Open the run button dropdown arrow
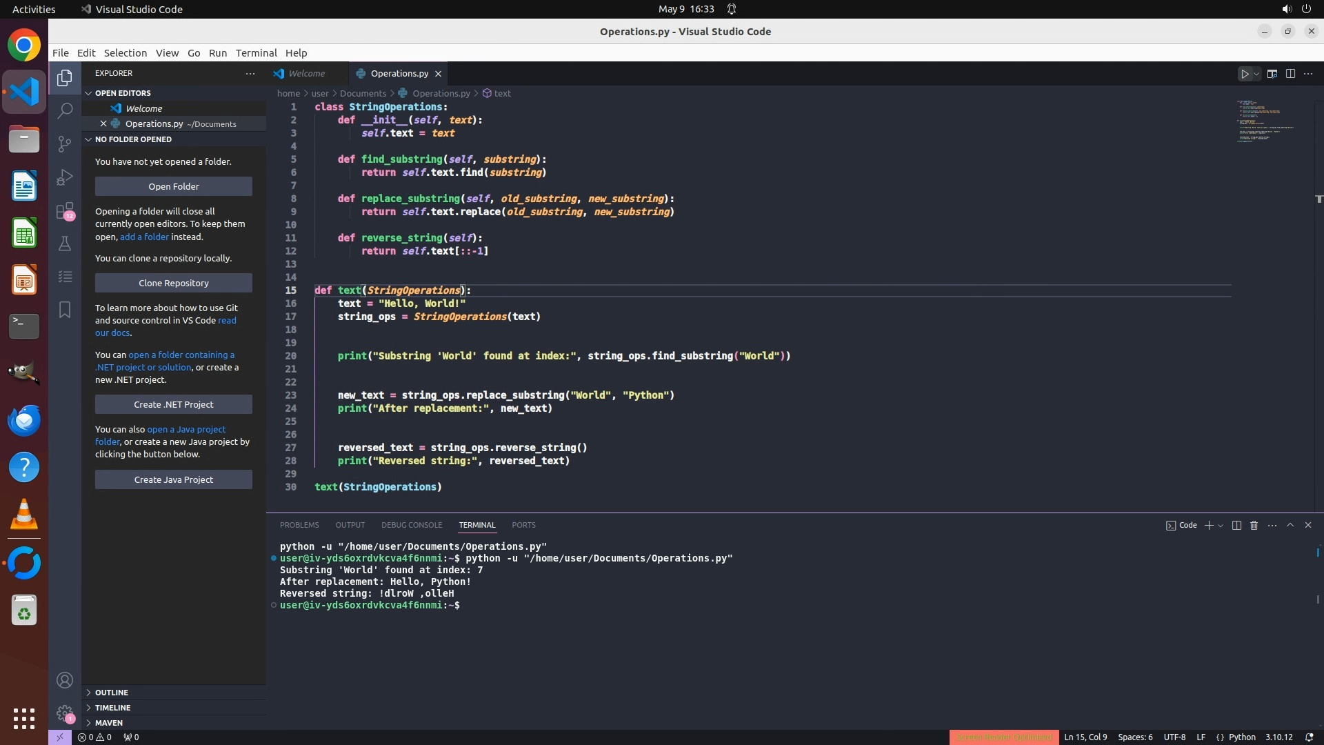The width and height of the screenshot is (1324, 745). (x=1256, y=74)
